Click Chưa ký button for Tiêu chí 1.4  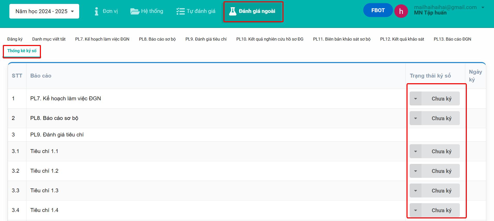tap(441, 210)
